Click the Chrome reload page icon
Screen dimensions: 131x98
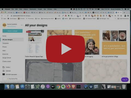pyautogui.click(x=8, y=16)
